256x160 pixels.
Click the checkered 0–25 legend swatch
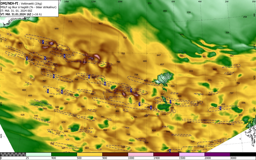point(13,154)
